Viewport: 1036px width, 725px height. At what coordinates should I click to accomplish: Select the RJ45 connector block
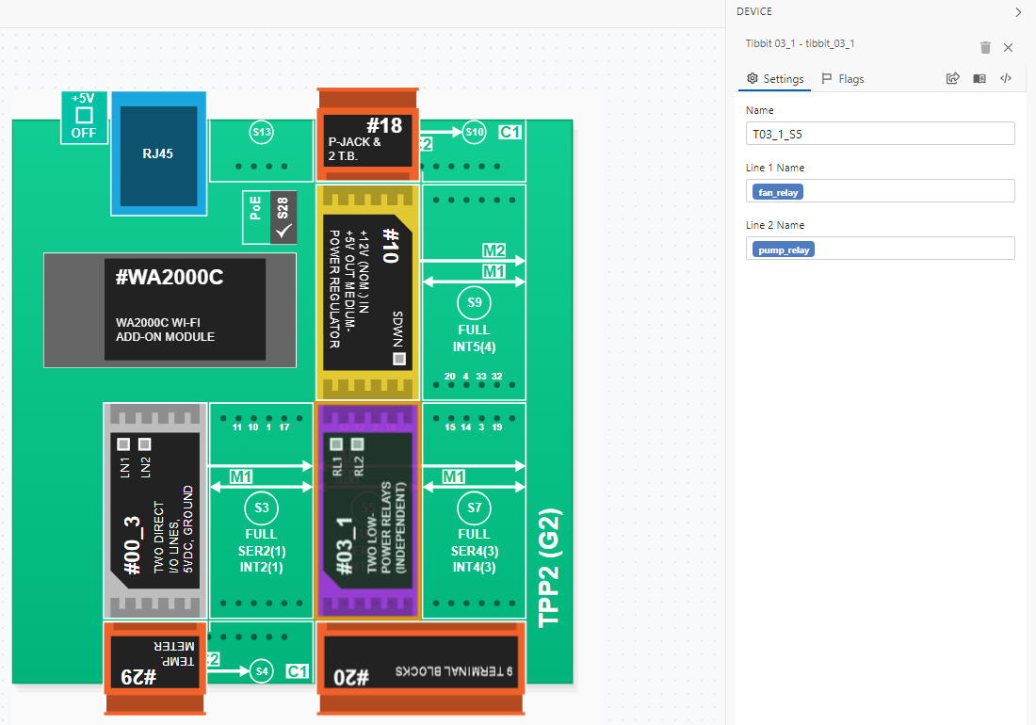click(x=158, y=153)
